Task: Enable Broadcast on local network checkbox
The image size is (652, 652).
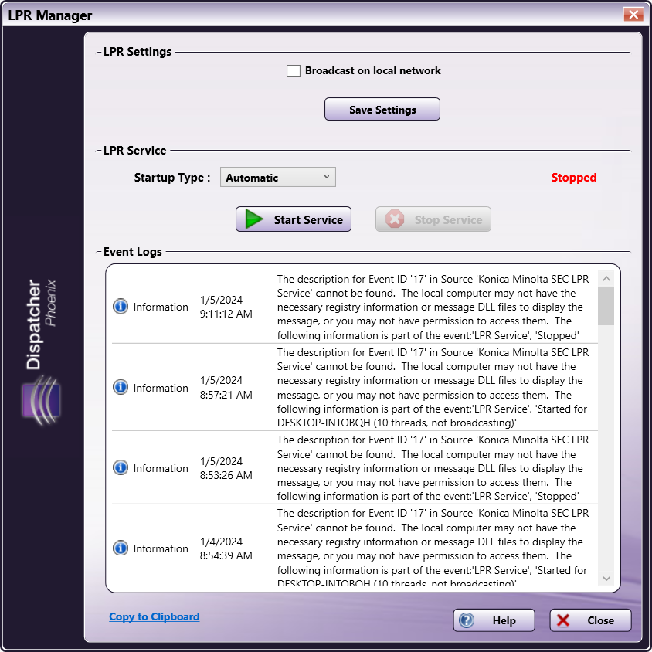Action: click(293, 71)
